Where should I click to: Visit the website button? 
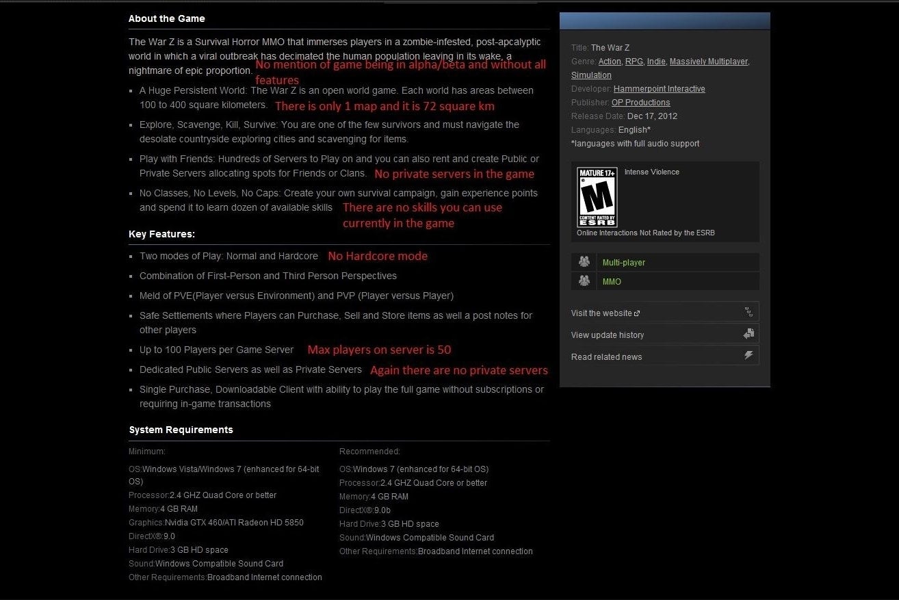click(x=665, y=313)
